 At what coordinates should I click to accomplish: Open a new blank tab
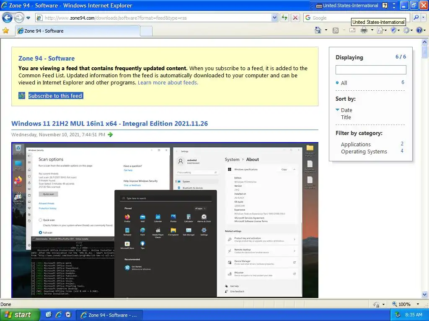(146, 31)
